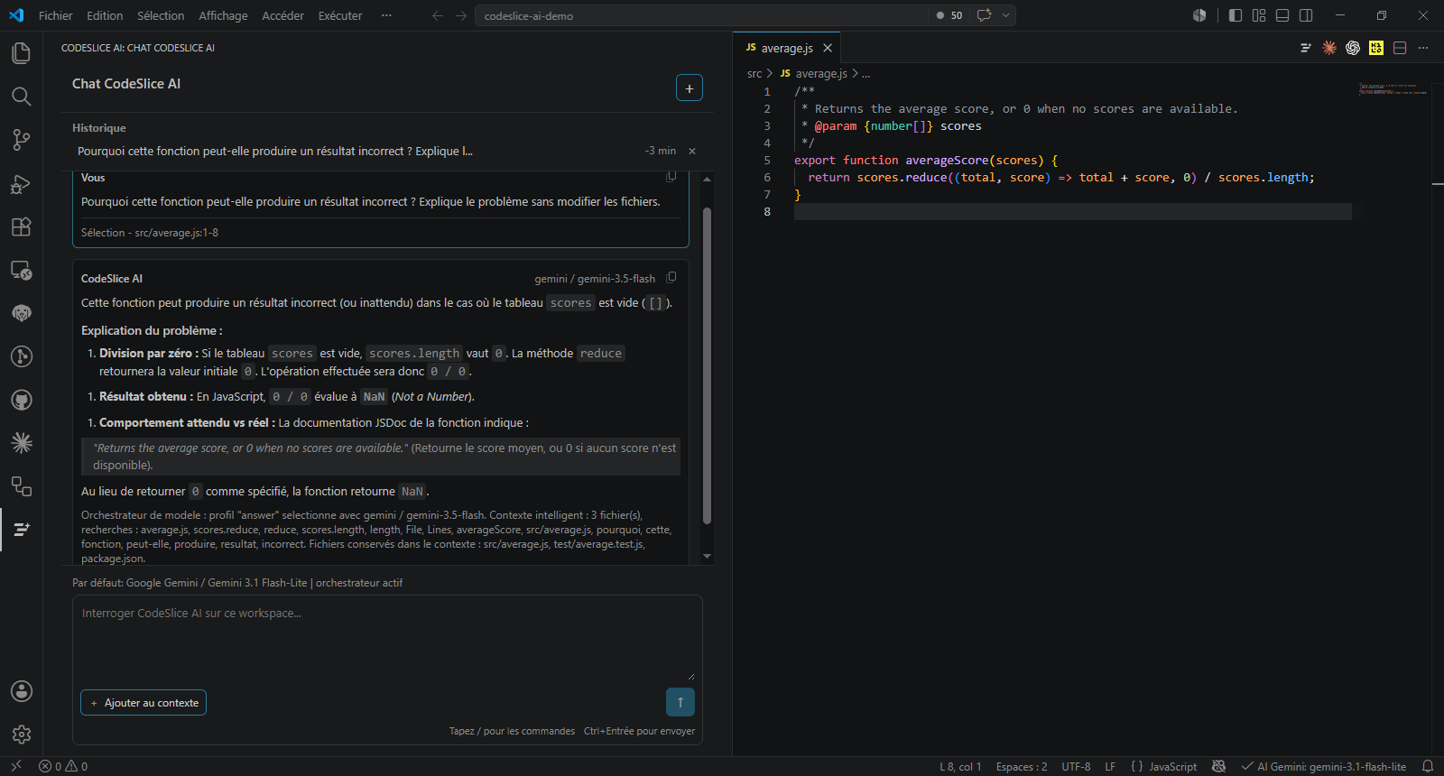Image resolution: width=1444 pixels, height=776 pixels.
Task: Click the codeslice-ai-demo command center search
Action: point(701,15)
